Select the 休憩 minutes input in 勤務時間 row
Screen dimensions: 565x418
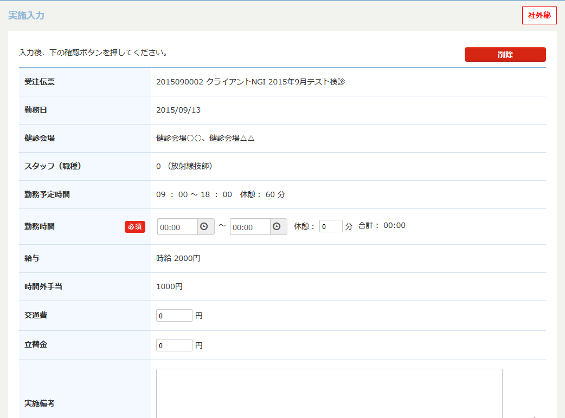tap(331, 226)
